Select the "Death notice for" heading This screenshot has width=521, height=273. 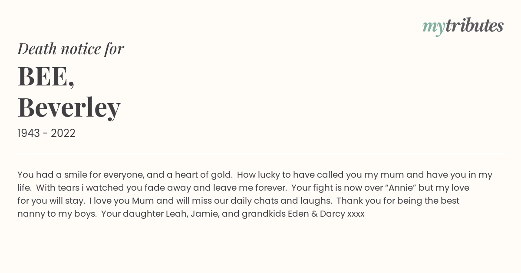(71, 49)
